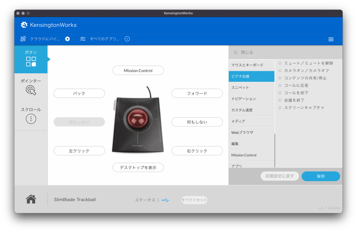Select the スニペット category
This screenshot has height=232, width=357.
252,87
